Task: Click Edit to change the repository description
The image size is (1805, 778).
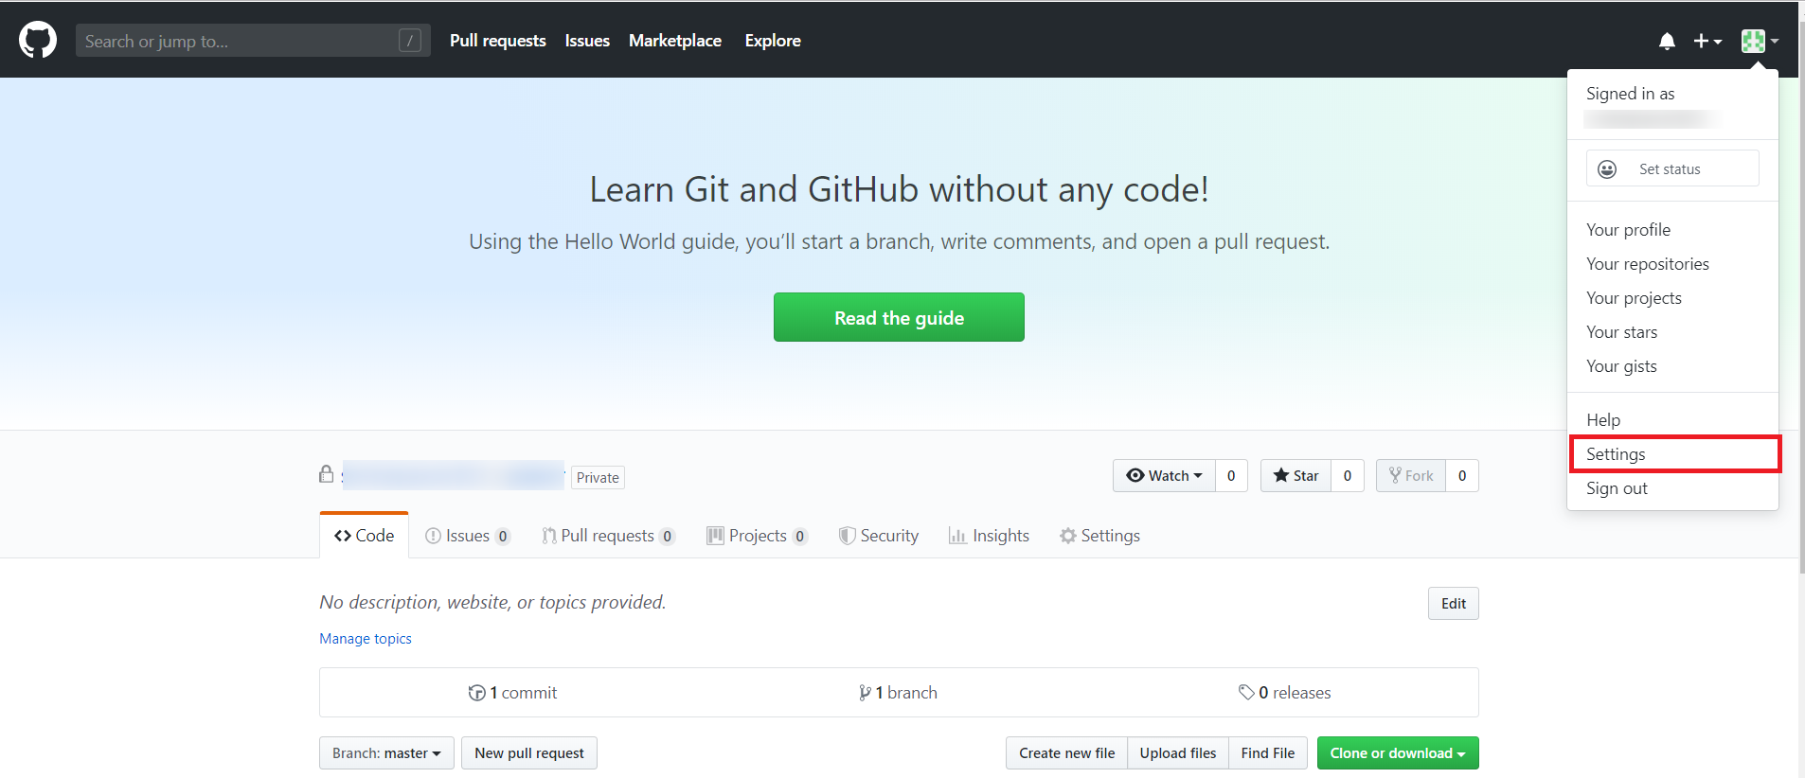Action: [x=1454, y=604]
